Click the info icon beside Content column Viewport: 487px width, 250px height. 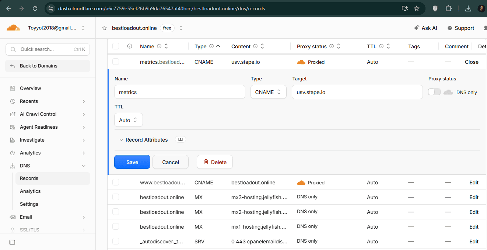256,46
